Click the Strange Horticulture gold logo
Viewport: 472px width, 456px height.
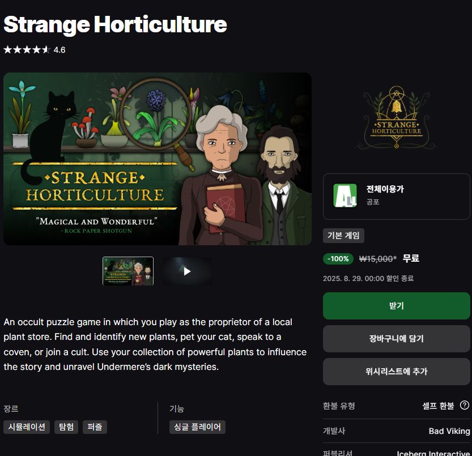(397, 117)
